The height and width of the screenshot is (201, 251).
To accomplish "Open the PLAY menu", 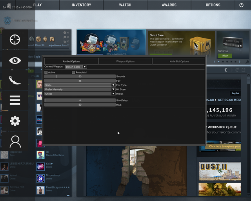I will (38, 5).
